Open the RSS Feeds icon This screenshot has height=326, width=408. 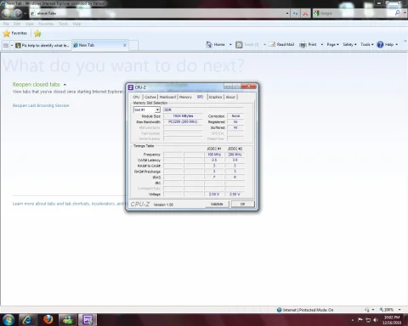239,45
